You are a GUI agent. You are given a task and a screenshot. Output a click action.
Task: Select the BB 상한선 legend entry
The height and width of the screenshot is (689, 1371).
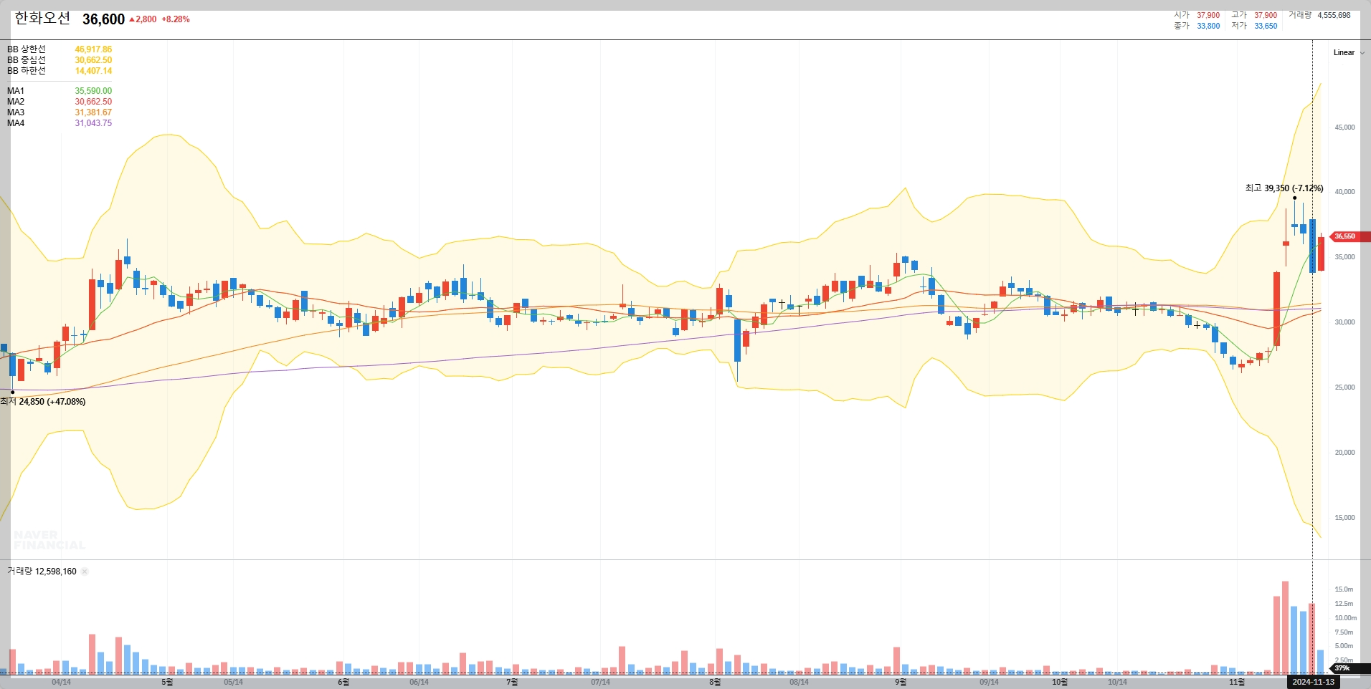tap(27, 49)
